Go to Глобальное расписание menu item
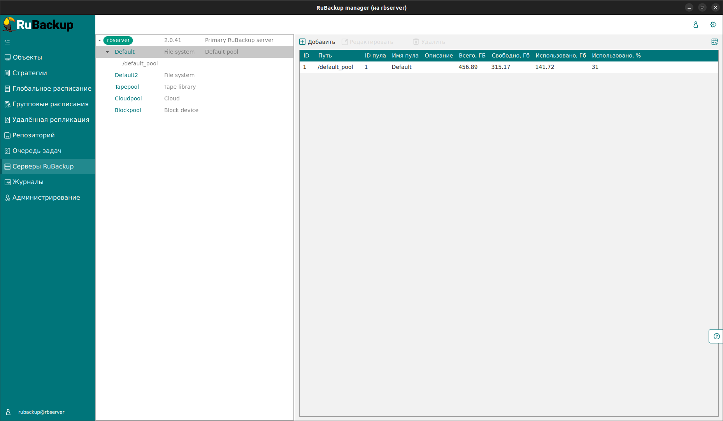Image resolution: width=723 pixels, height=421 pixels. pos(52,89)
